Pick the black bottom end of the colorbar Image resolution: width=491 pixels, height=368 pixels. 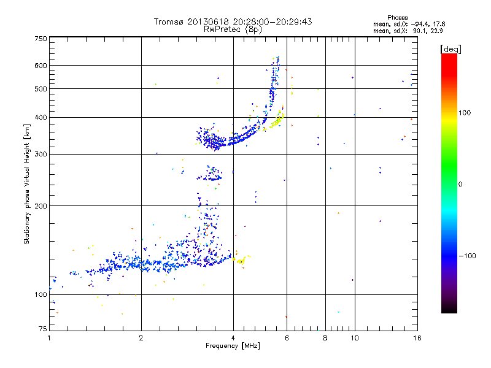(x=449, y=309)
